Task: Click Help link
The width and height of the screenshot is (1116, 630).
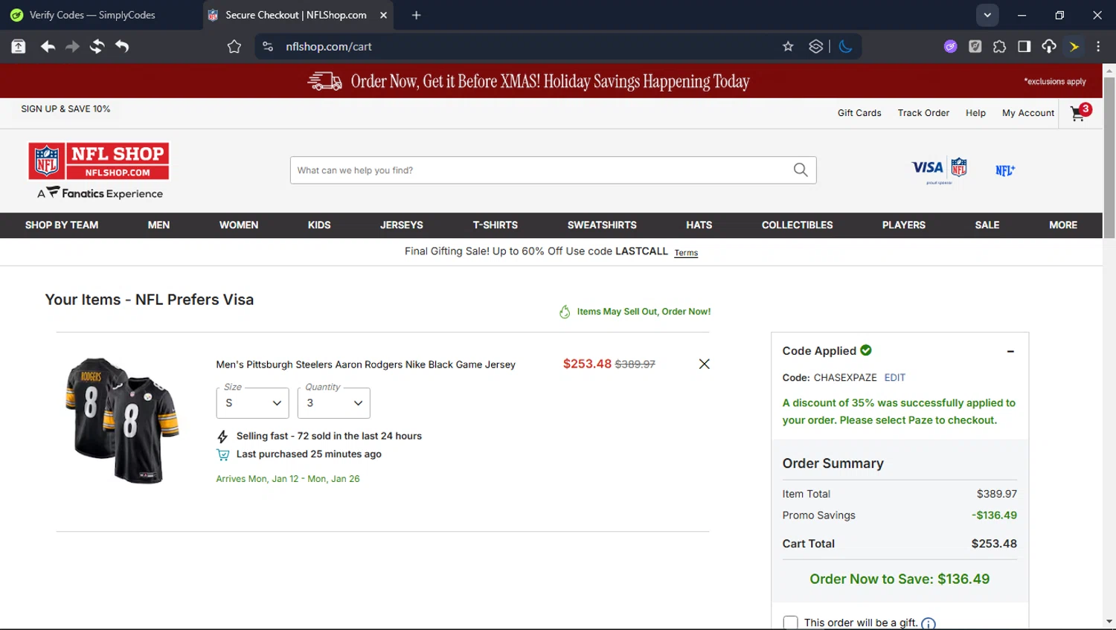Action: (x=975, y=113)
